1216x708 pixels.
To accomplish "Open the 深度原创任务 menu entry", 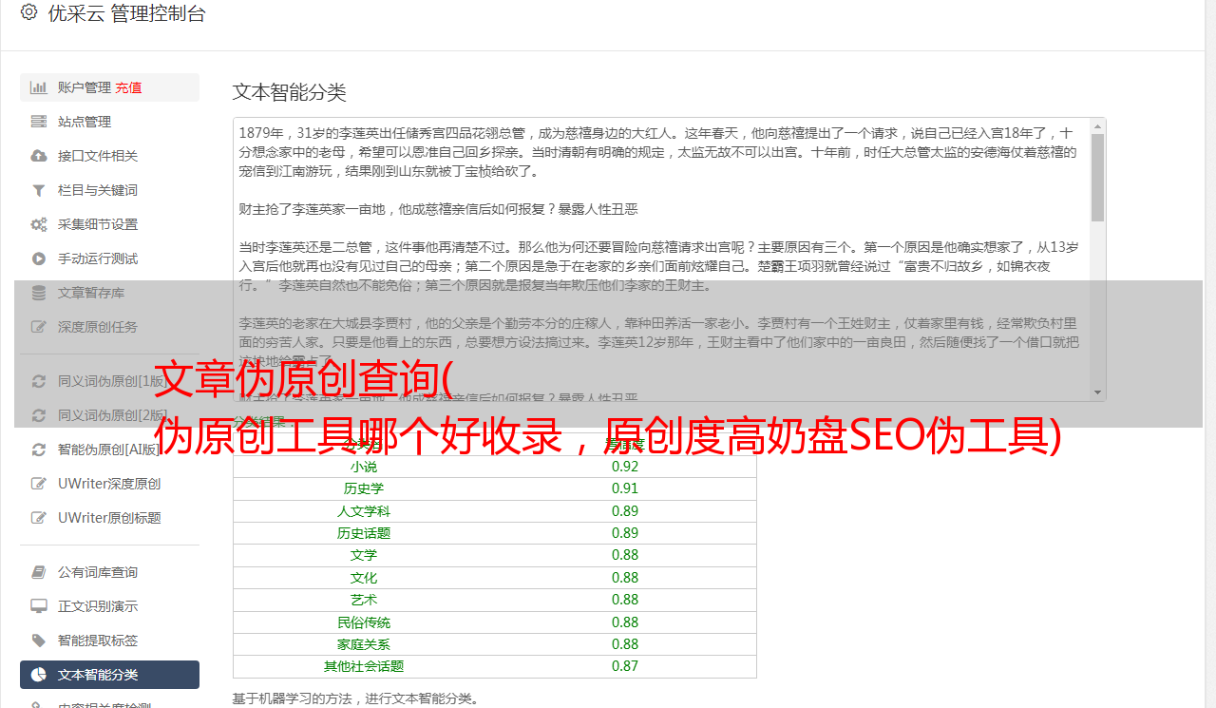I will click(x=97, y=327).
